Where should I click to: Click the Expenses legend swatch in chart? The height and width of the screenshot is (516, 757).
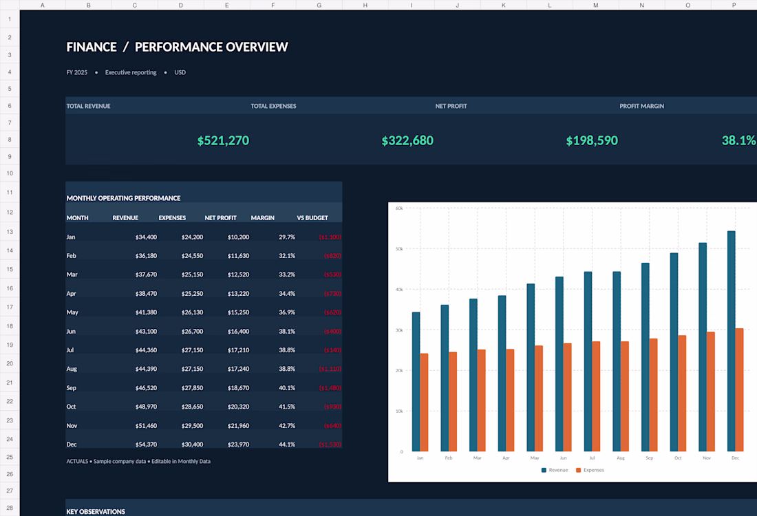coord(578,470)
